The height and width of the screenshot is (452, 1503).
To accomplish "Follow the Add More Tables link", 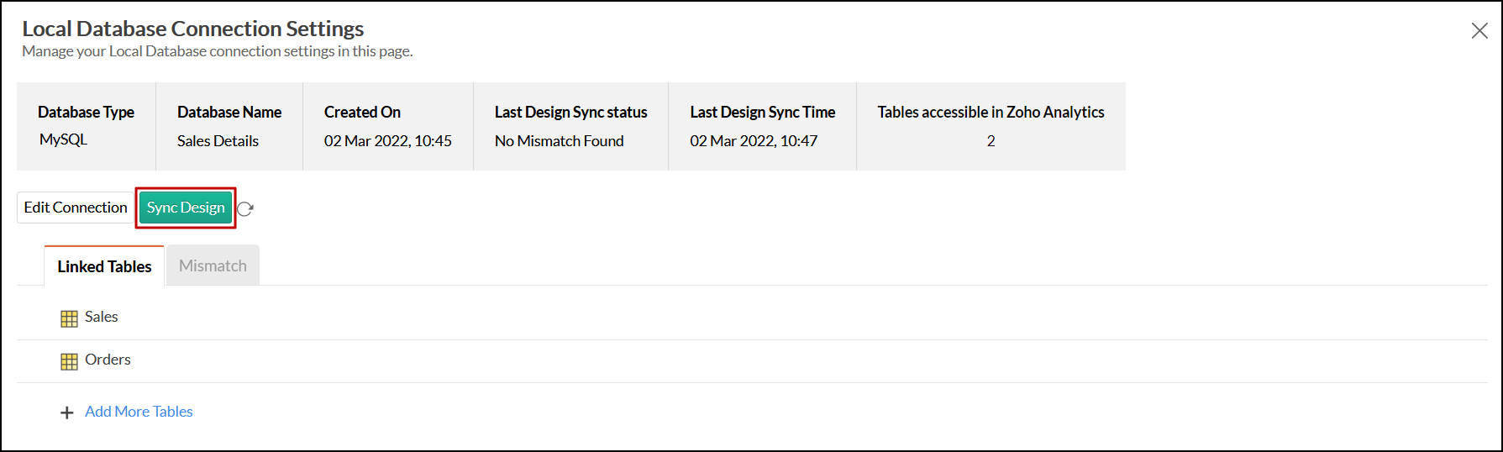I will pos(139,412).
